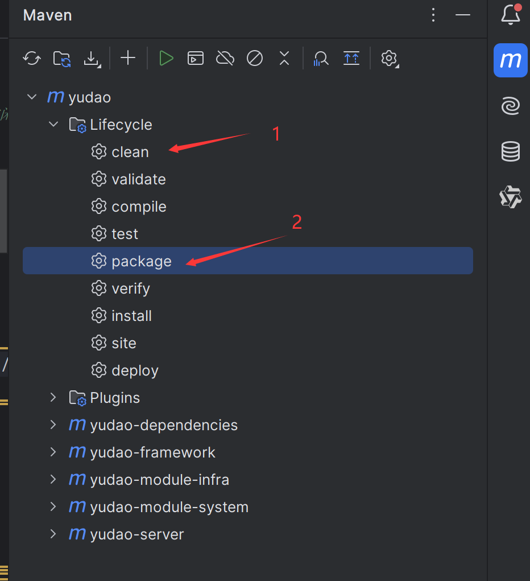
Task: Click Execute Maven Goal icon
Action: 196,59
